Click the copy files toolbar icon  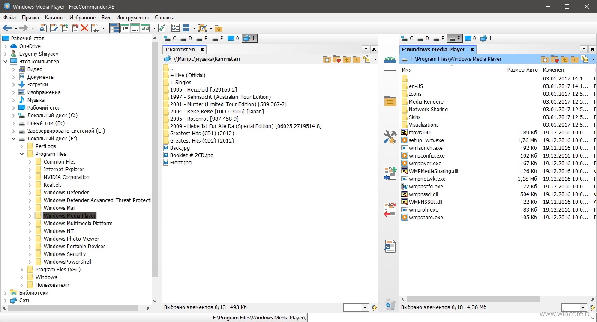tap(64, 28)
